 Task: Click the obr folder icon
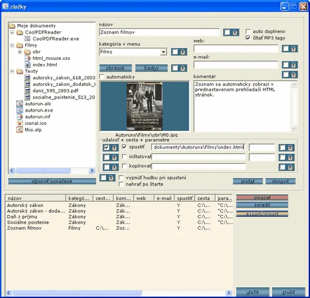pos(27,52)
